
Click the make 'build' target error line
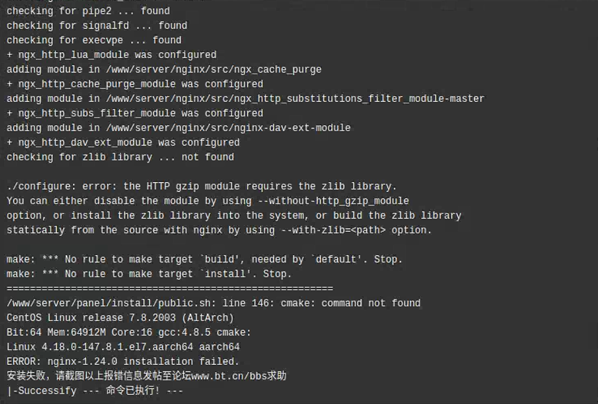click(x=204, y=259)
